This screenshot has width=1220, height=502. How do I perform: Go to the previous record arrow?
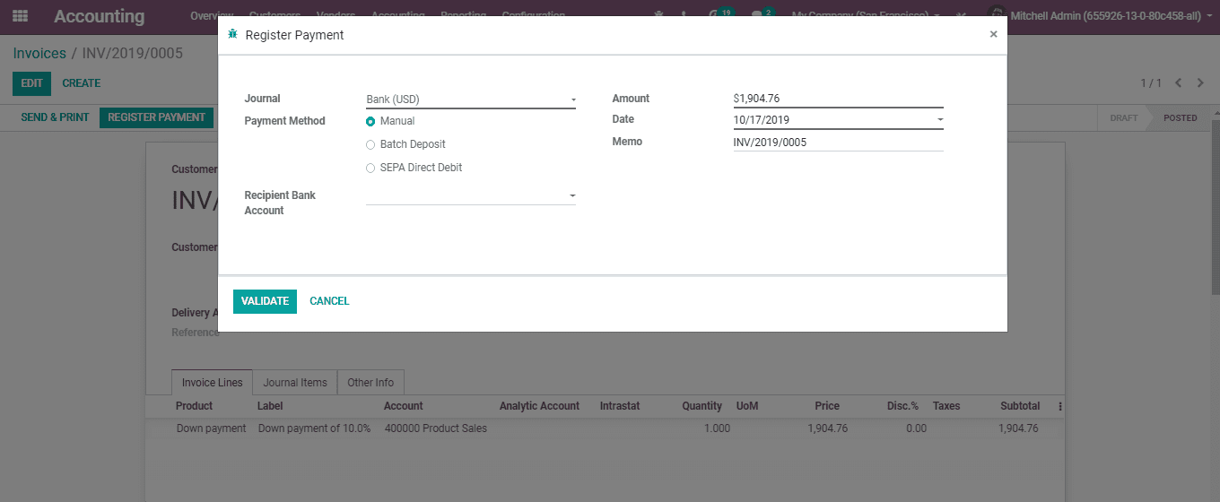[x=1179, y=83]
